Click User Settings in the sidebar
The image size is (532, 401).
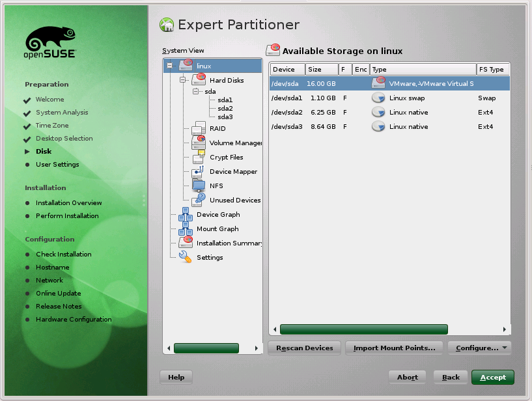(x=57, y=164)
